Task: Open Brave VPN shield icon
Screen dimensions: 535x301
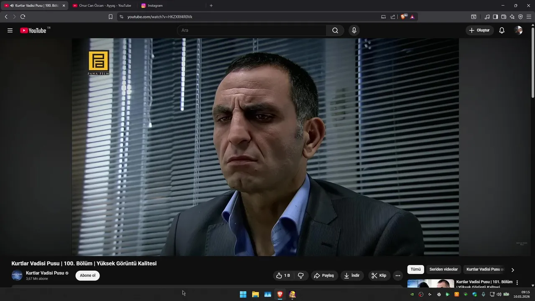Action: 520,17
